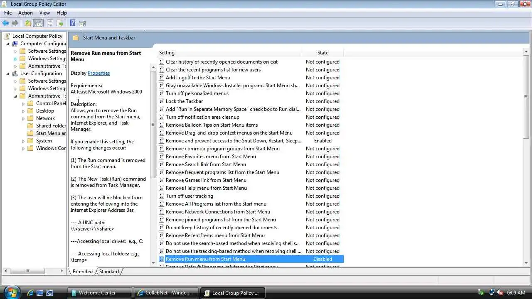Image resolution: width=532 pixels, height=299 pixels.
Task: Click the settings list vertical scrollbar thumb
Action: click(526, 97)
